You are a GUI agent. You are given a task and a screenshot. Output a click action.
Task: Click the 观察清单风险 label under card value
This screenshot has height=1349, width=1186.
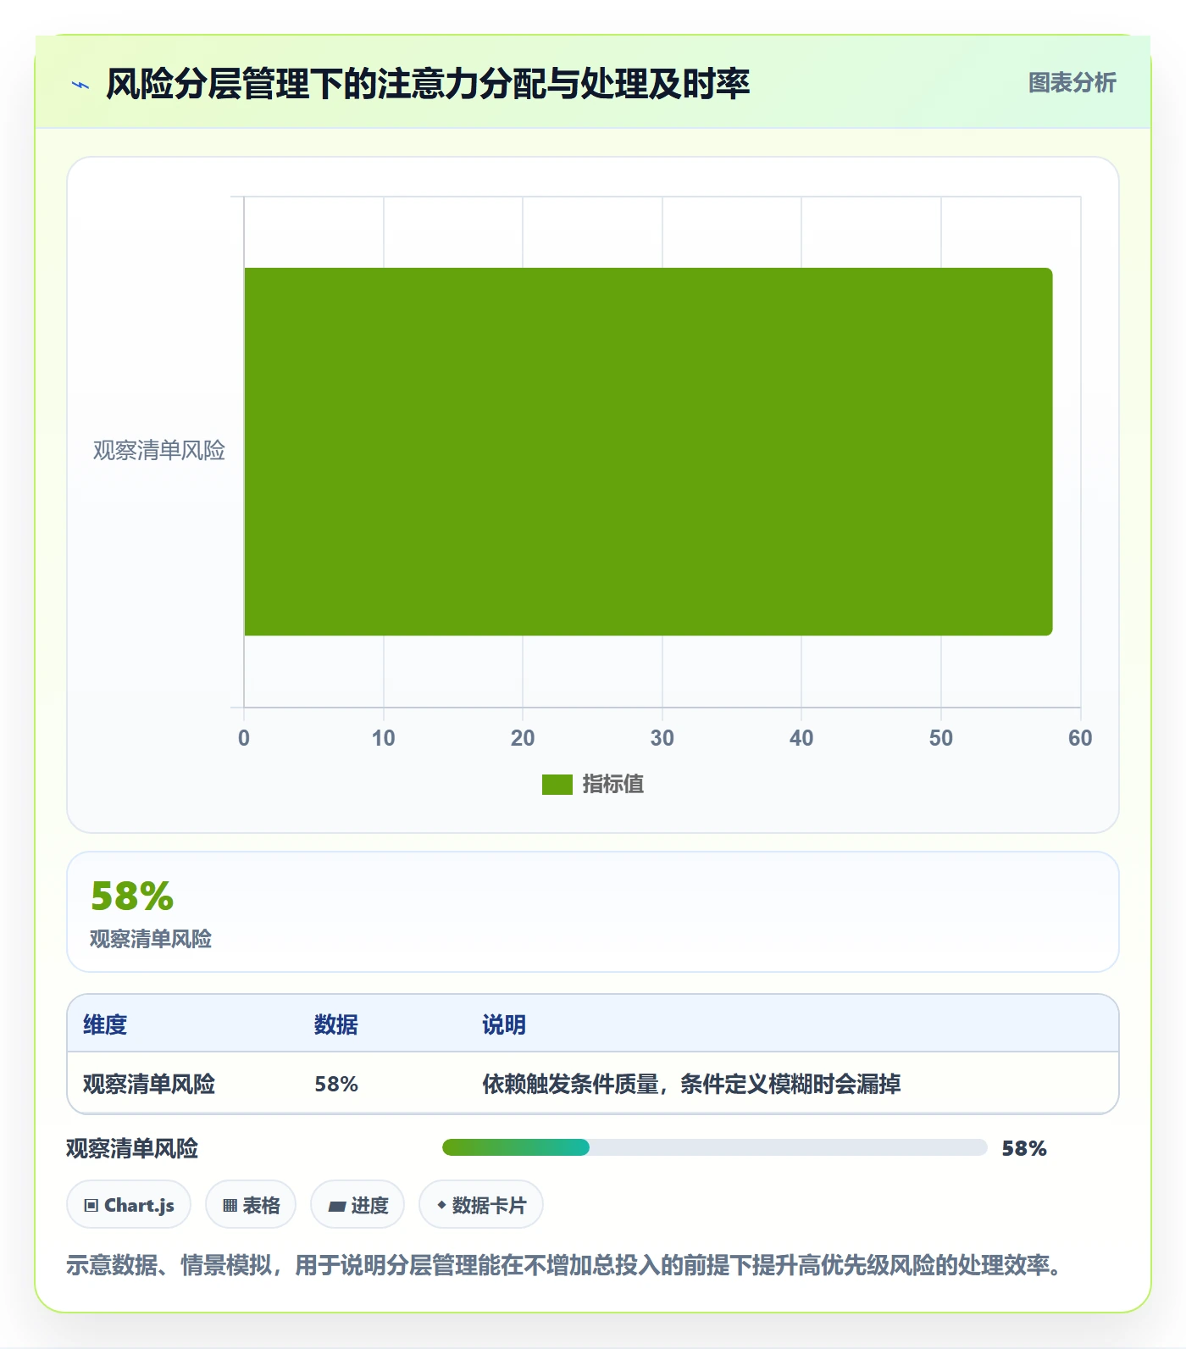(151, 939)
